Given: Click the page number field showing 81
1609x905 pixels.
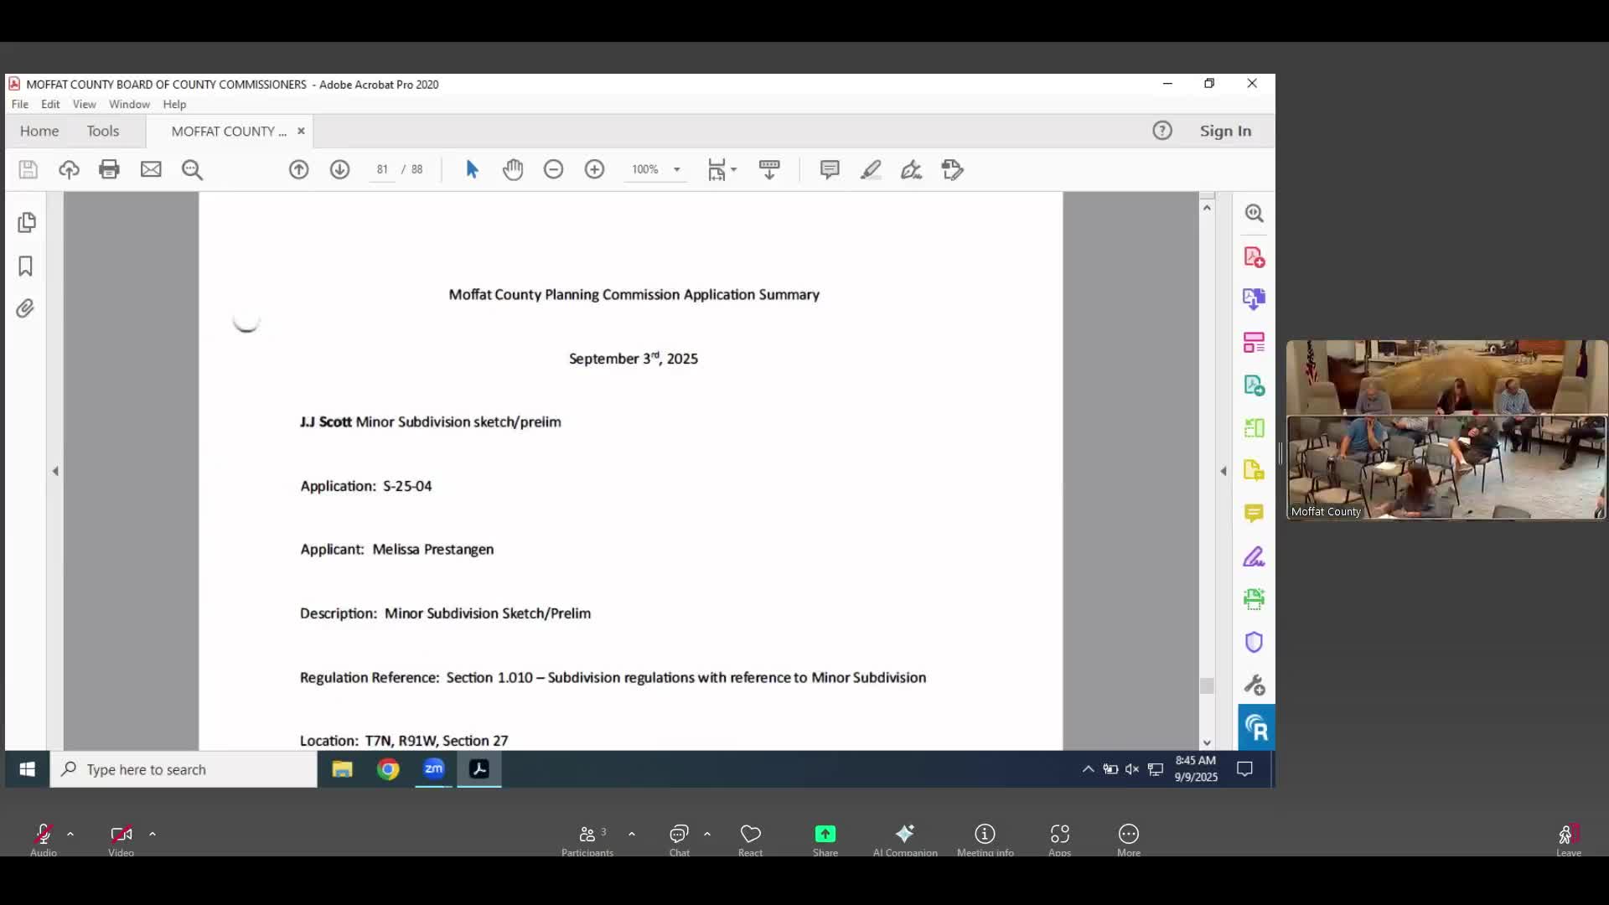Looking at the screenshot, I should [x=382, y=169].
